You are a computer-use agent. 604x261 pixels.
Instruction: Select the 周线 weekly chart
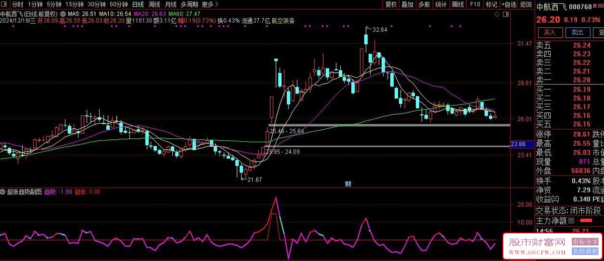[x=155, y=5]
